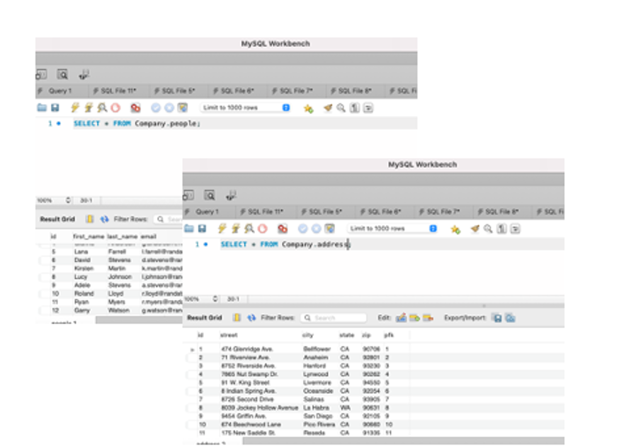Export address results to file
619x446 pixels.
(x=497, y=317)
